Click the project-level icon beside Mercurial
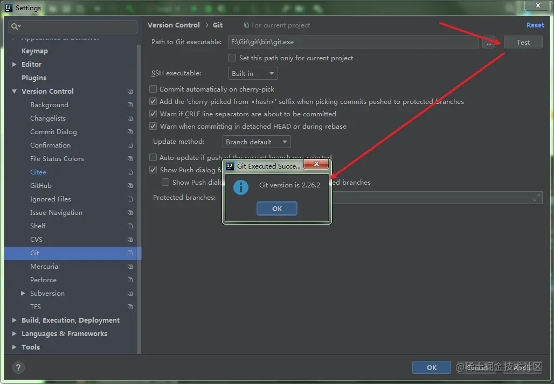Image resolution: width=554 pixels, height=384 pixels. 130,266
